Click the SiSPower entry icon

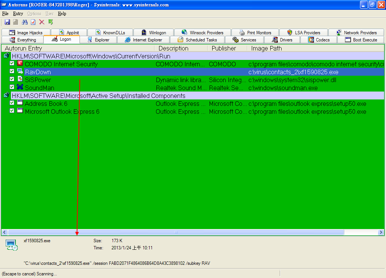20,79
